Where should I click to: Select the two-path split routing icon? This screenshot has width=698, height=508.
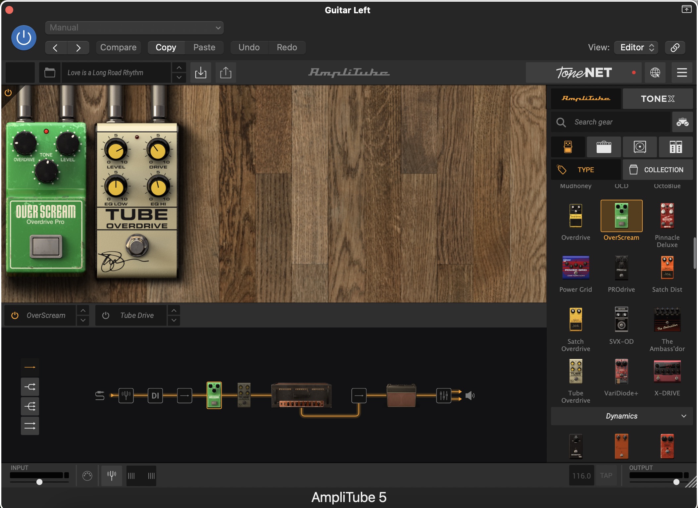(30, 387)
